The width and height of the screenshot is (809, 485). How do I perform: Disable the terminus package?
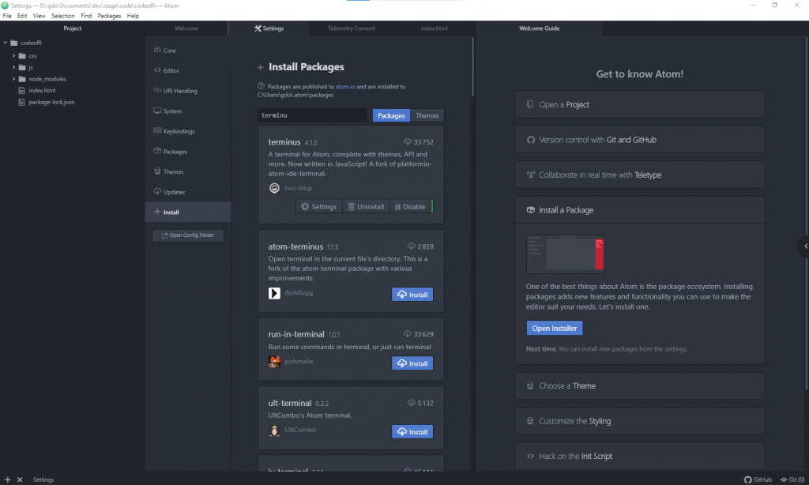point(410,207)
